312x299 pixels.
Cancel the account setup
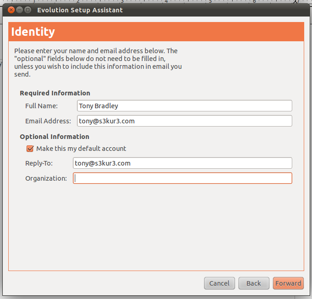(x=219, y=283)
